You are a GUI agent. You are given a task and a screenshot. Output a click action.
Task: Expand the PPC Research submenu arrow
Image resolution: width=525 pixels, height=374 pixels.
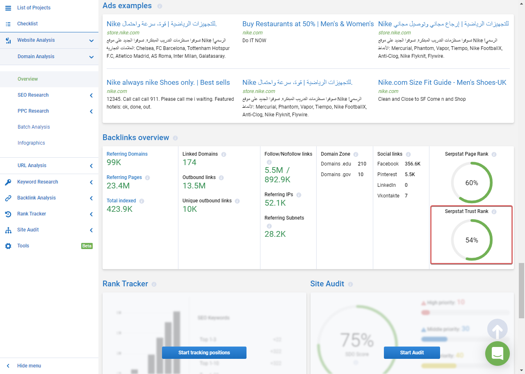point(91,111)
